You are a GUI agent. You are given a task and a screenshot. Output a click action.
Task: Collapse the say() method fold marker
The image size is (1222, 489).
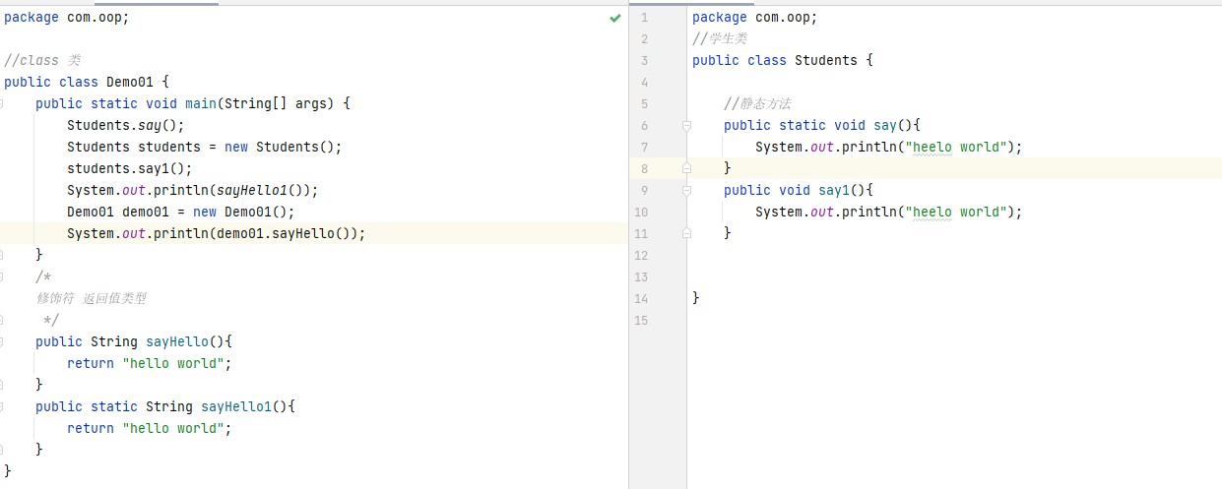click(x=687, y=126)
